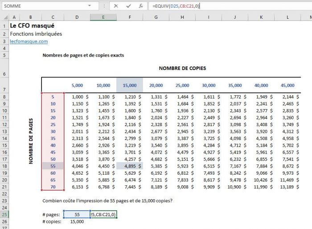Click the 1,000 $ cell
The width and height of the screenshot is (312, 229).
[80, 97]
